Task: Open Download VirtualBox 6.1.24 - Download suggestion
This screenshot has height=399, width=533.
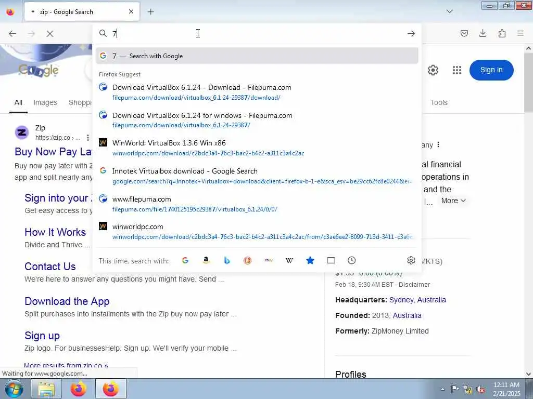Action: click(x=257, y=92)
